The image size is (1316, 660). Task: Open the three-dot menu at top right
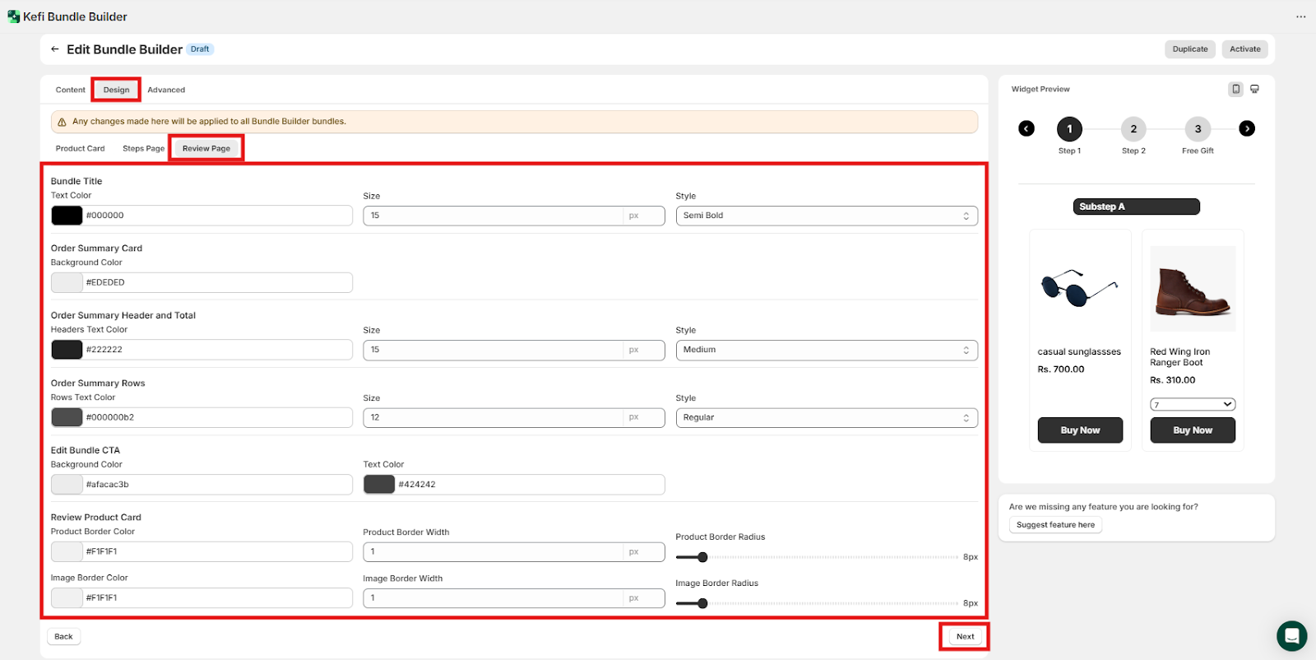coord(1300,16)
